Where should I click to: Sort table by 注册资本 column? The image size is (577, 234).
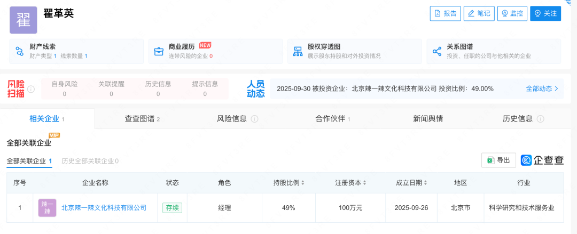365,183
